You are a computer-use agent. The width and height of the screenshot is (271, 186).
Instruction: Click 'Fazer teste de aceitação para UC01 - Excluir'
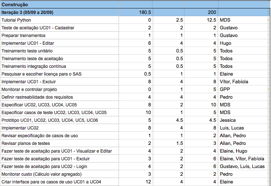tap(59, 159)
